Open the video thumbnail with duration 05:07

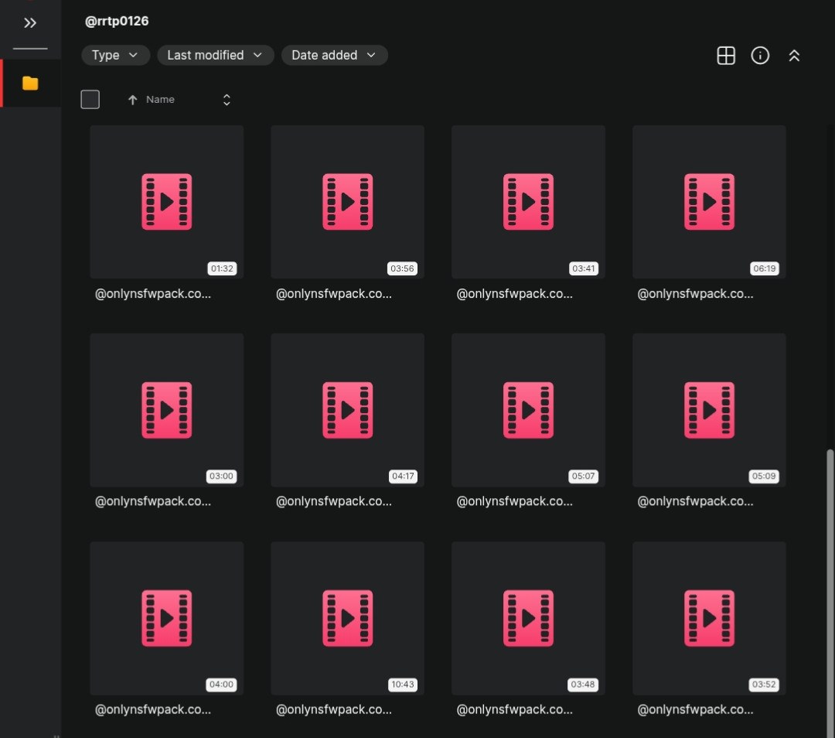click(528, 410)
